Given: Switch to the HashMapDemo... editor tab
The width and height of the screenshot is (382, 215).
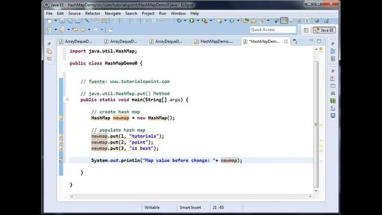Looking at the screenshot, I should [214, 41].
